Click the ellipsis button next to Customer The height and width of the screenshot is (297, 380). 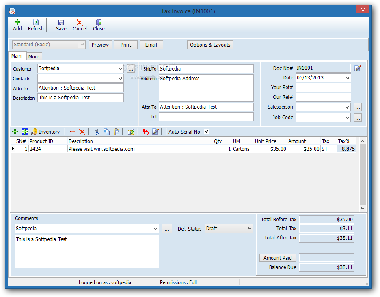(131, 69)
